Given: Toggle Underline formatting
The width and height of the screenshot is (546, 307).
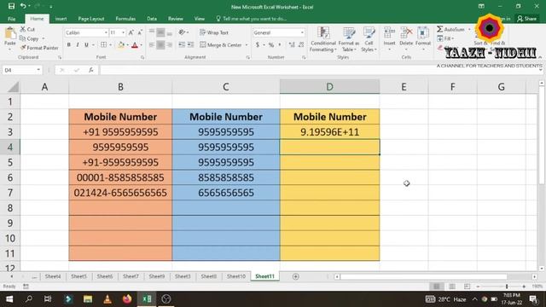Looking at the screenshot, I should pyautogui.click(x=86, y=45).
